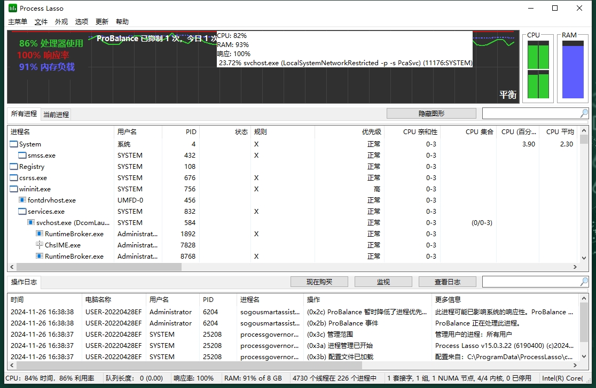
Task: Select the services.exe process icon
Action: 22,212
